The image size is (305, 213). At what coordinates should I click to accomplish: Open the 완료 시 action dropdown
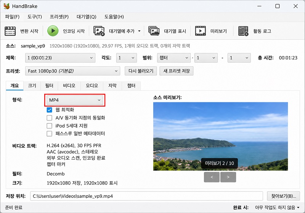278,208
